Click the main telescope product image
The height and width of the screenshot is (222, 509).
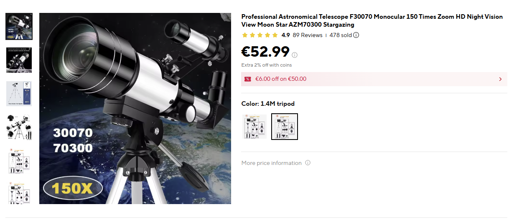pos(135,108)
